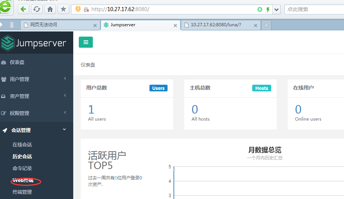Click the blue Users badge

158,88
